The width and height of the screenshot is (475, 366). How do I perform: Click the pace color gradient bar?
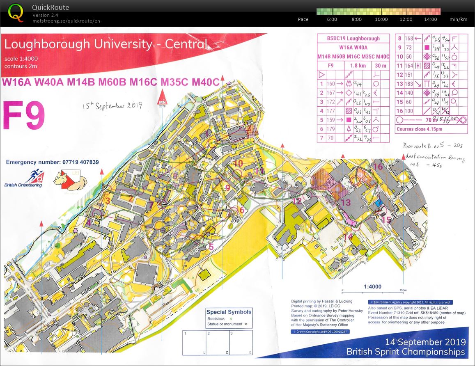pos(379,11)
